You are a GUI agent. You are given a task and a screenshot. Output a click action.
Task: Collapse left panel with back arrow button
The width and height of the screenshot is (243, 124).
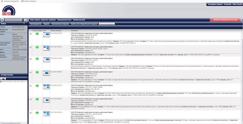2,20
